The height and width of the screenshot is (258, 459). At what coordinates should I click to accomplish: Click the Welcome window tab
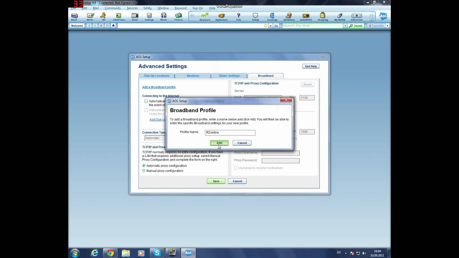coord(77,26)
